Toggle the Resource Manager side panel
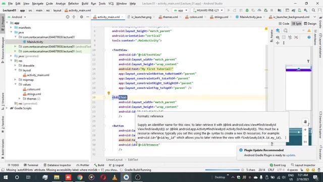 tap(3, 50)
